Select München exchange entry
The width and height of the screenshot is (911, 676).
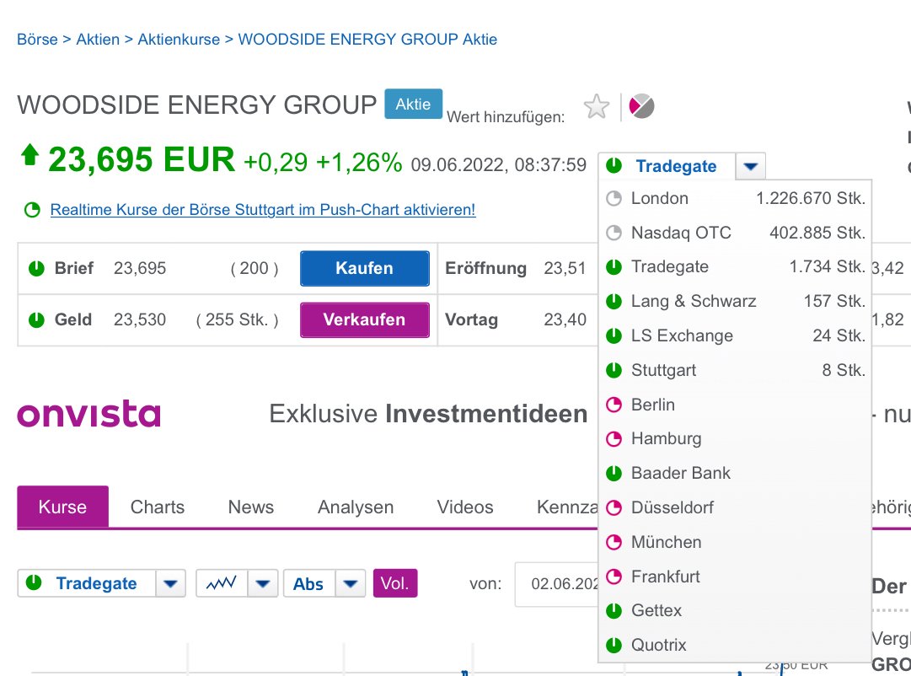click(735, 542)
